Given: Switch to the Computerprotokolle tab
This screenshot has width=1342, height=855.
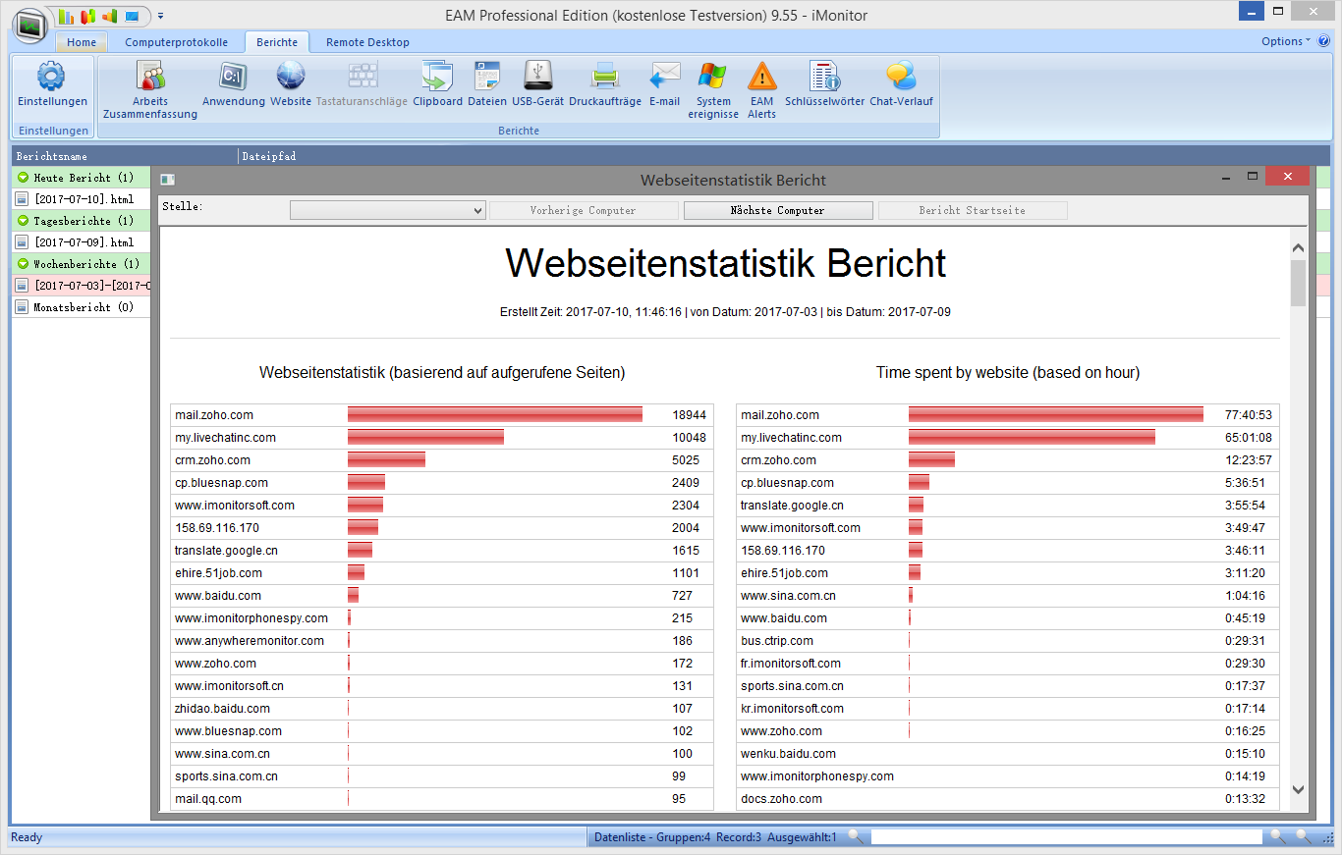Looking at the screenshot, I should pyautogui.click(x=177, y=42).
